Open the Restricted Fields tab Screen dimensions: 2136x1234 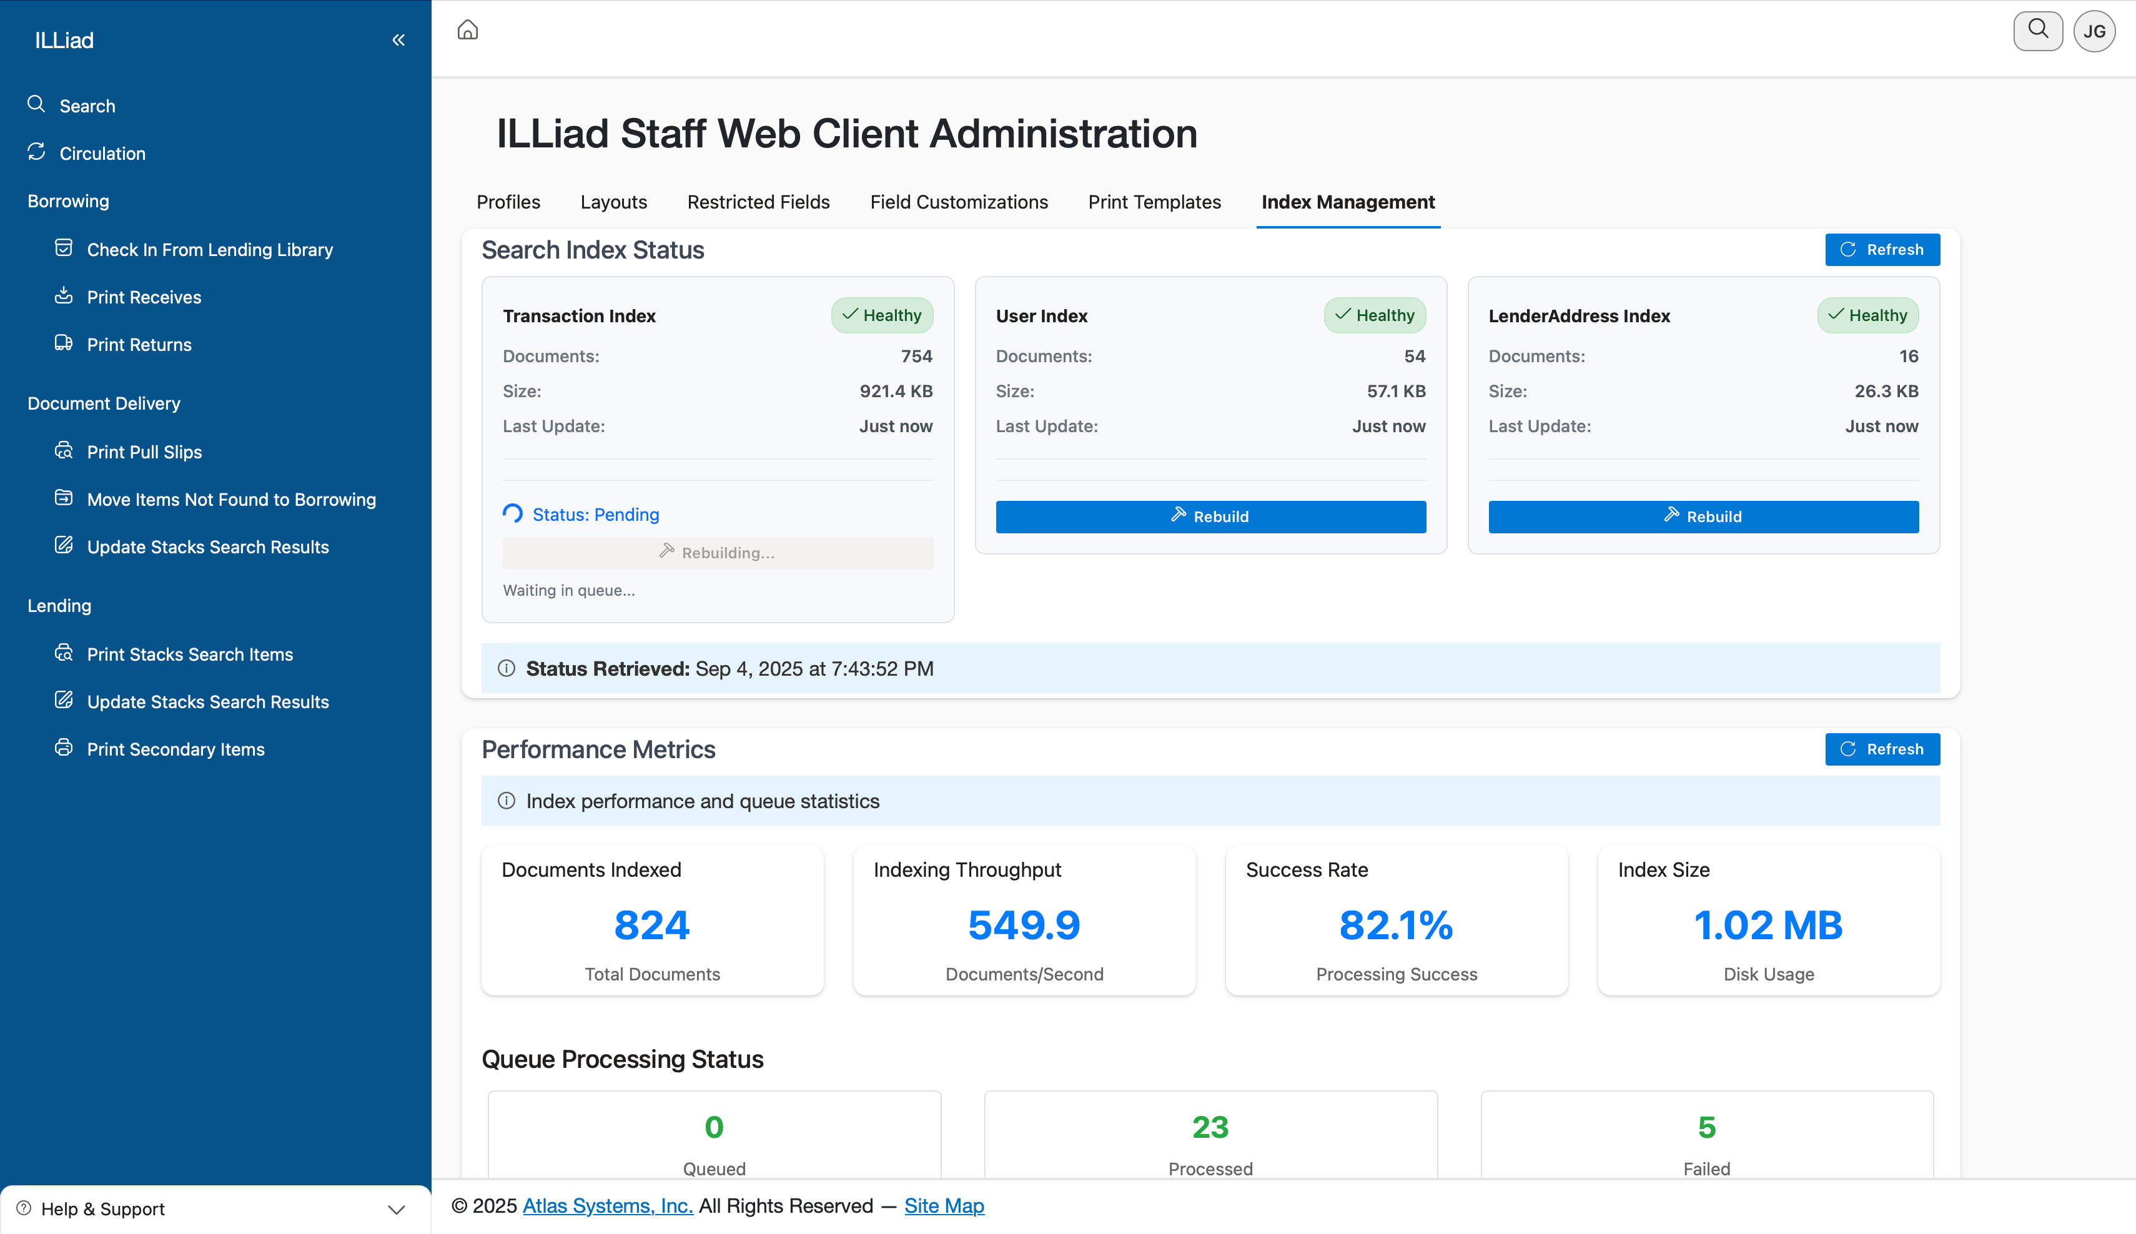(x=758, y=202)
